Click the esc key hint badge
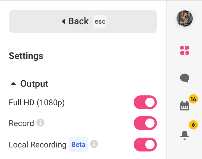Image resolution: width=202 pixels, height=159 pixels. click(100, 21)
